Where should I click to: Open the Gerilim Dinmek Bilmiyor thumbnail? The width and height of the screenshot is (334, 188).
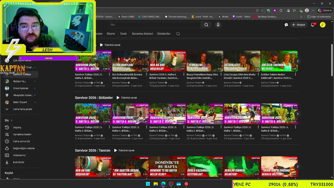pos(242,167)
